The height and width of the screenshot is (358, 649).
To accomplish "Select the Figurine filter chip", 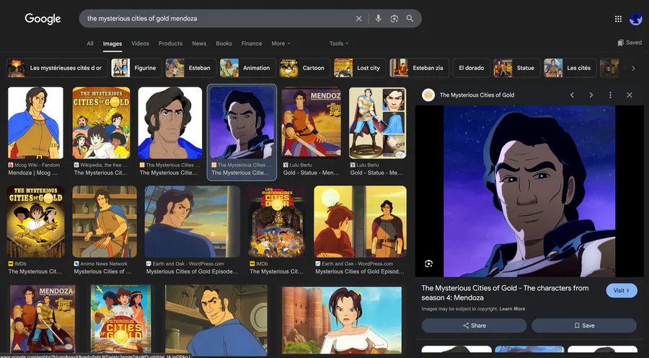I will pyautogui.click(x=136, y=68).
